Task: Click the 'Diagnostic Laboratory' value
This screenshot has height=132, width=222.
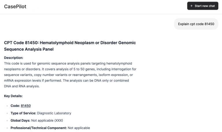Action: click(54, 113)
